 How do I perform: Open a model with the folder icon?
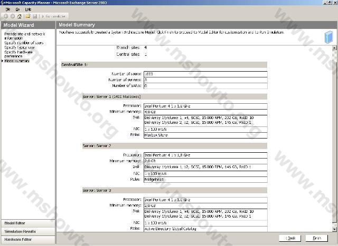click(x=27, y=16)
